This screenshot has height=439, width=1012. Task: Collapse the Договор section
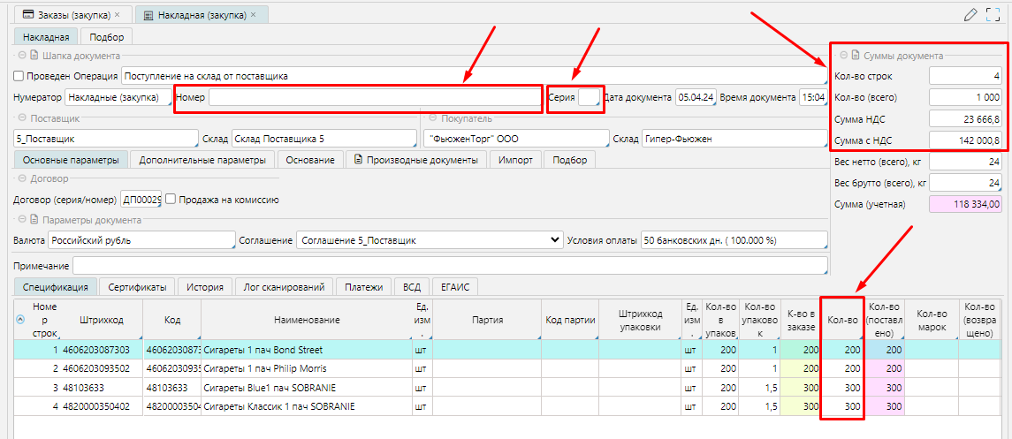tap(20, 179)
